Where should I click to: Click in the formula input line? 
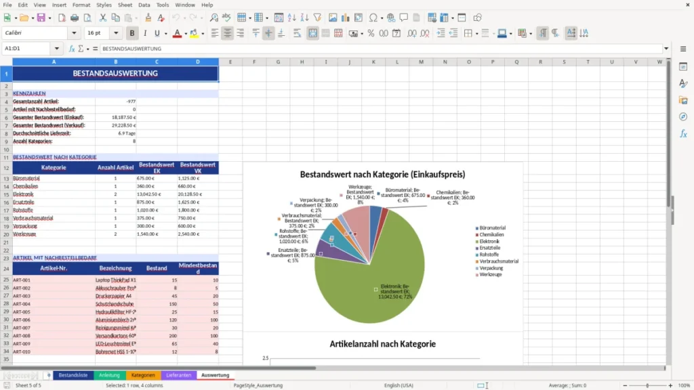click(381, 49)
